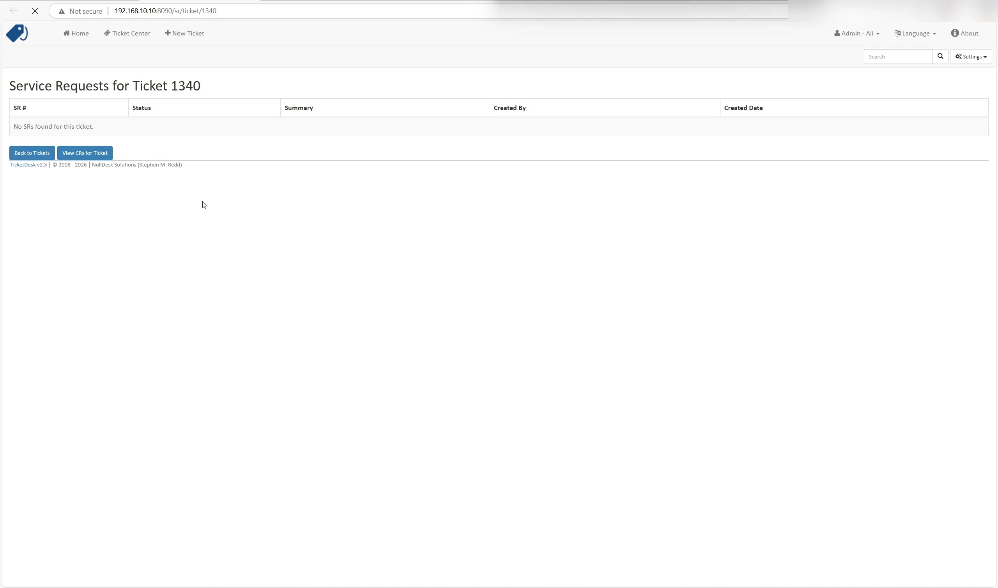Click into the Search field
998x588 pixels.
coord(898,57)
